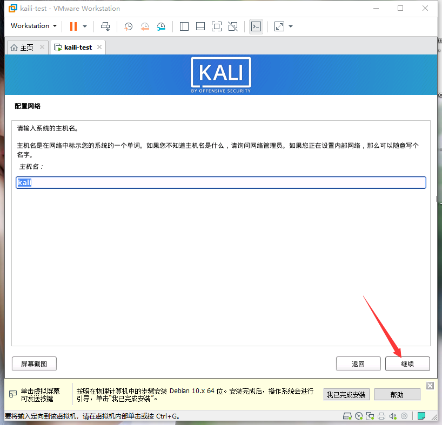
Task: Click the Kali logo banner
Action: [220, 75]
